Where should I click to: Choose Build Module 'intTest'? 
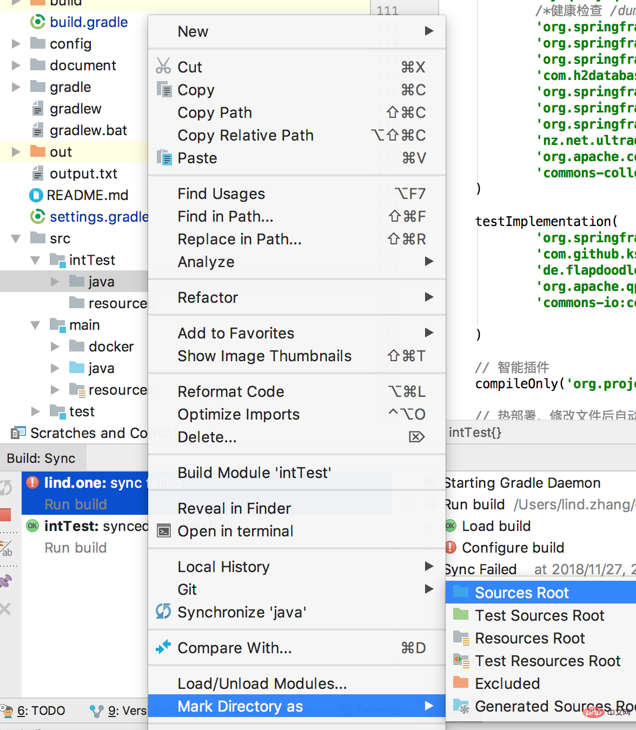tap(297, 473)
